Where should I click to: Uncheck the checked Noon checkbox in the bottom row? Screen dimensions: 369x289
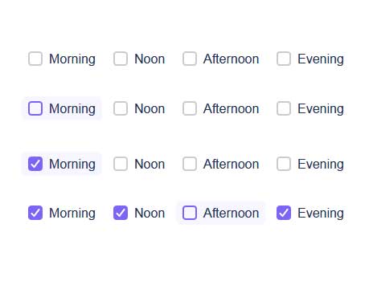tap(121, 213)
